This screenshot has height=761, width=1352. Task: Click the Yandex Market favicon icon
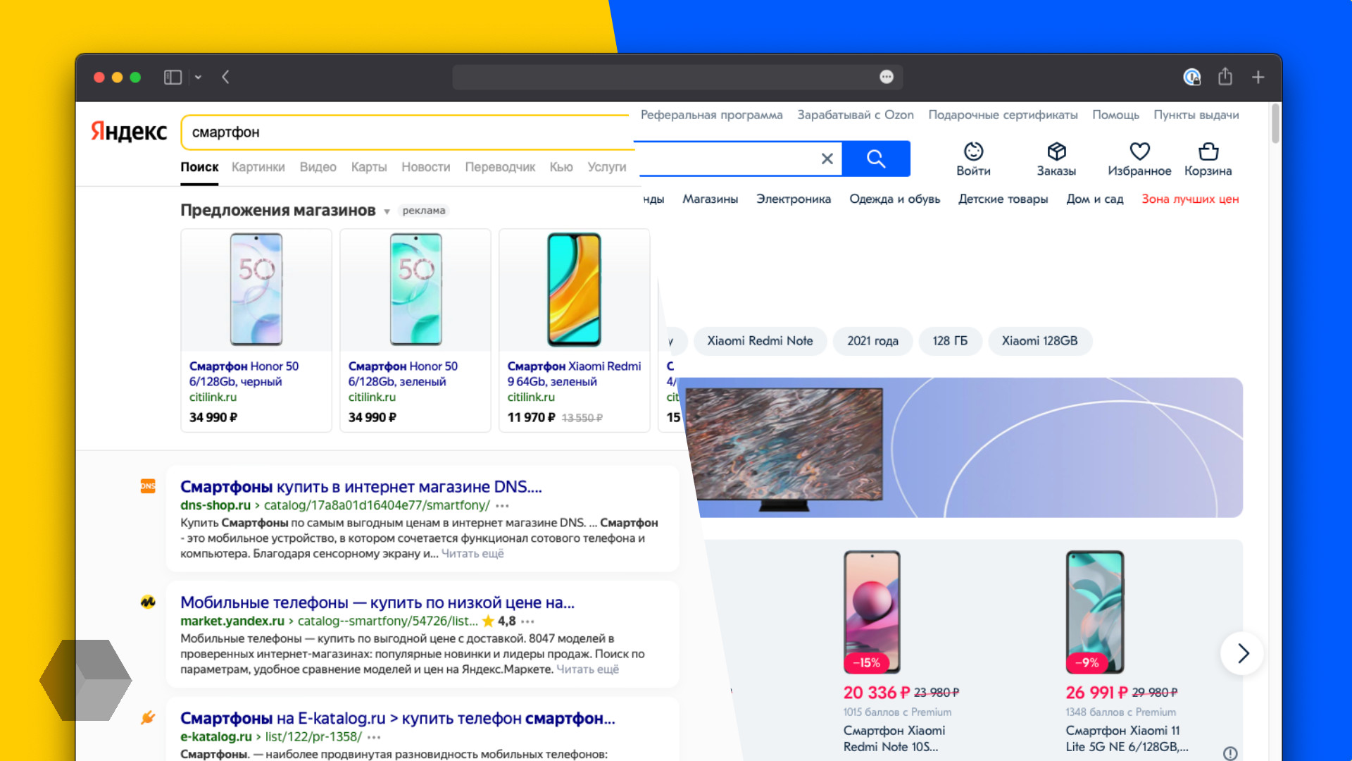(148, 602)
